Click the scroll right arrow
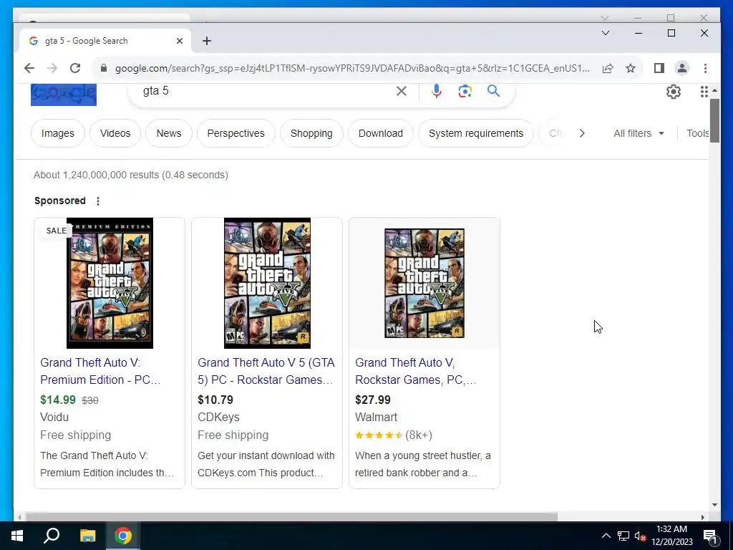Screen dimensions: 733x550 click(x=703, y=517)
